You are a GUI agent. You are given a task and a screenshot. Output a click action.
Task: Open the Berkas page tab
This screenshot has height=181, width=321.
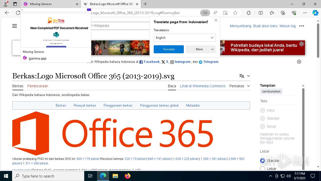[18, 86]
